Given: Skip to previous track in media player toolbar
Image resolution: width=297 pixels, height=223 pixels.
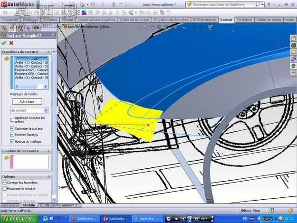Looking at the screenshot, I should [x=182, y=219].
